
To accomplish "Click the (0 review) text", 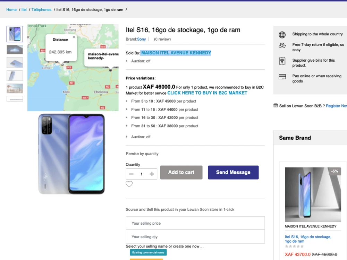I will click(x=162, y=39).
